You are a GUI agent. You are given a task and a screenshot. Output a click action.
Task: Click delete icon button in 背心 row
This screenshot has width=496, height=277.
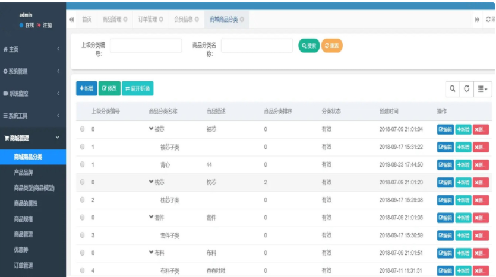(481, 165)
